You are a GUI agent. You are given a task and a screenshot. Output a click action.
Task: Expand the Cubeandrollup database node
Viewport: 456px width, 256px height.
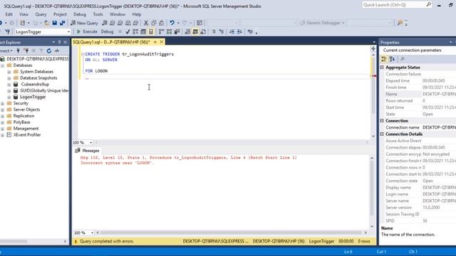(9, 85)
